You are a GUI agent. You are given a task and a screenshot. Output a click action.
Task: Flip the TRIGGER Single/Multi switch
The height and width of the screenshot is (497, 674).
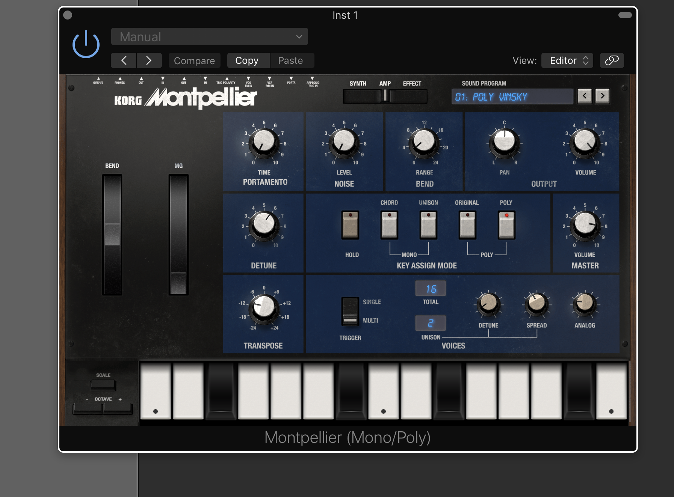tap(350, 311)
